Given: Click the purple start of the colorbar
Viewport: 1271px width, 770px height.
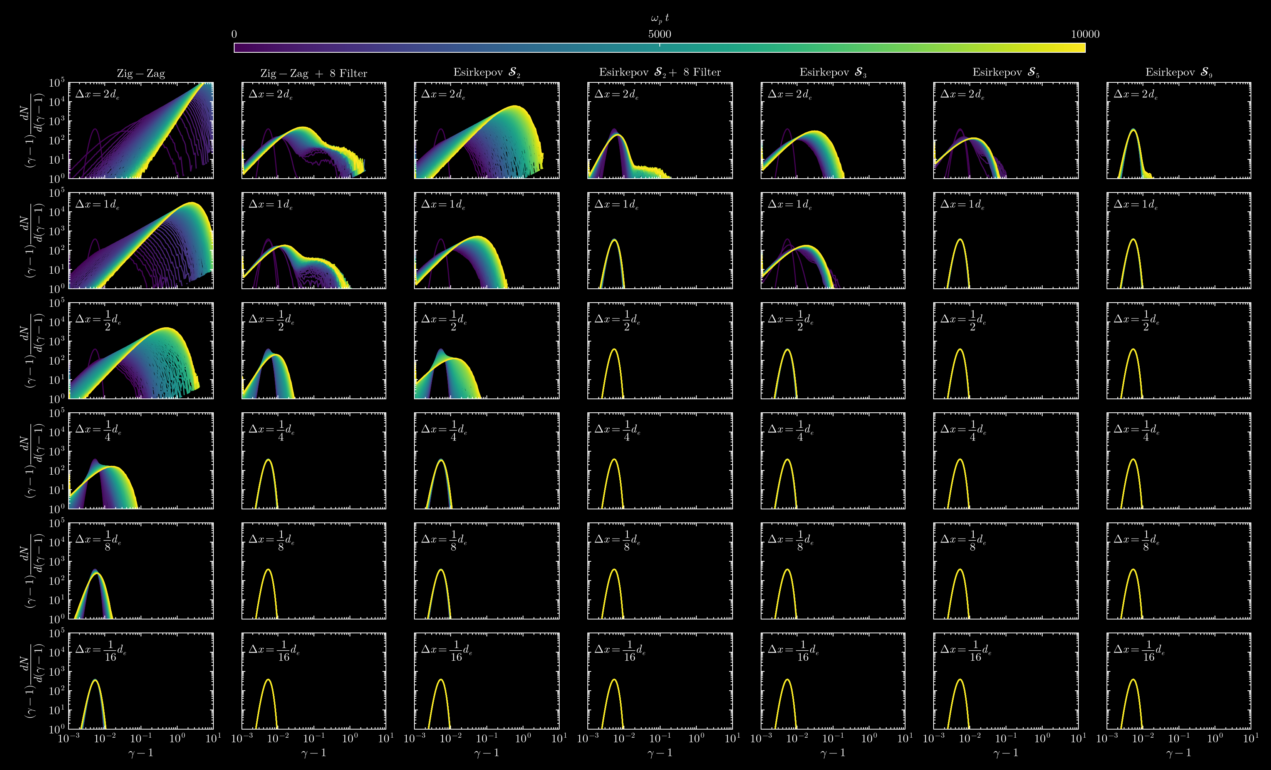Looking at the screenshot, I should click(x=238, y=47).
